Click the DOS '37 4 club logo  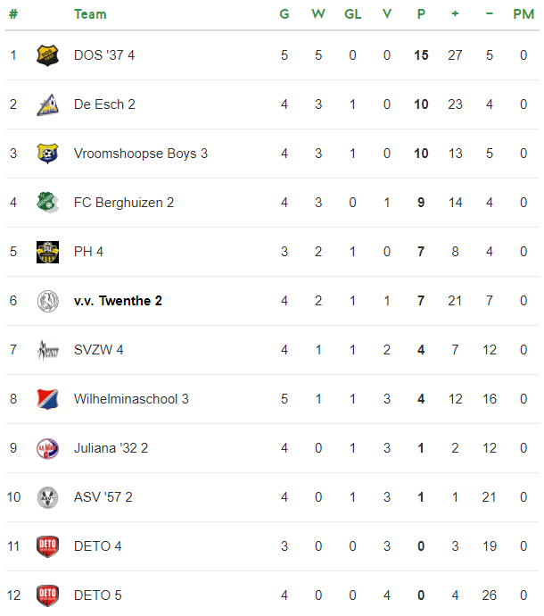47,55
